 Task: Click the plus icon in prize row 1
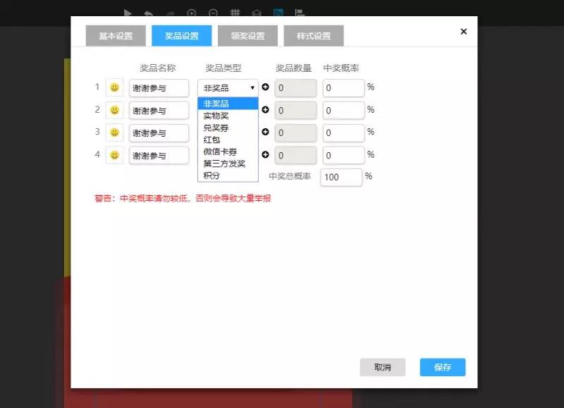point(266,87)
